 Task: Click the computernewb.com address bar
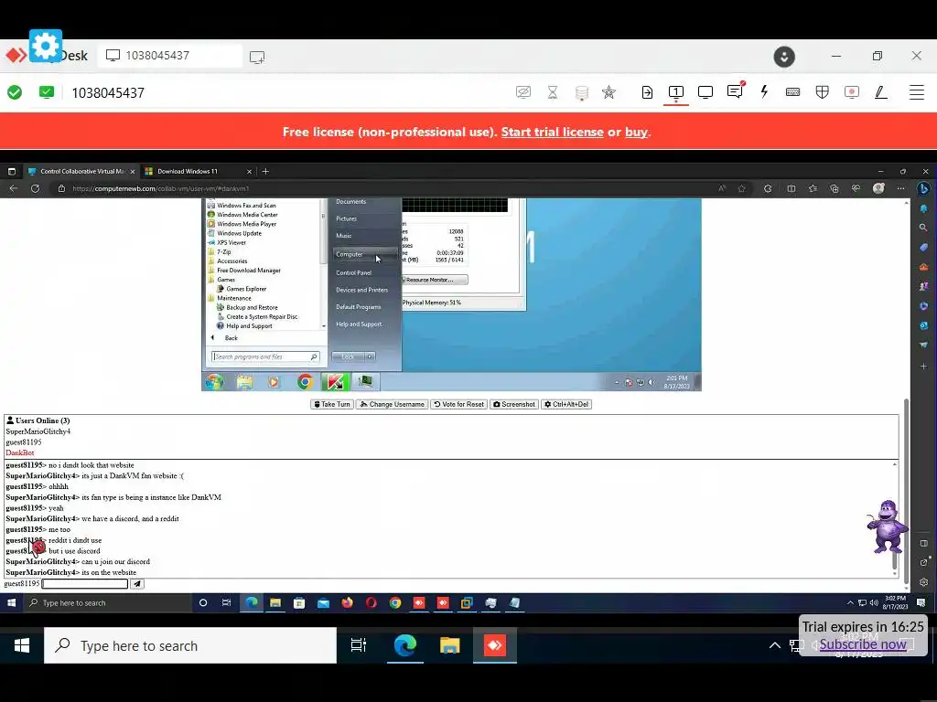(x=382, y=188)
